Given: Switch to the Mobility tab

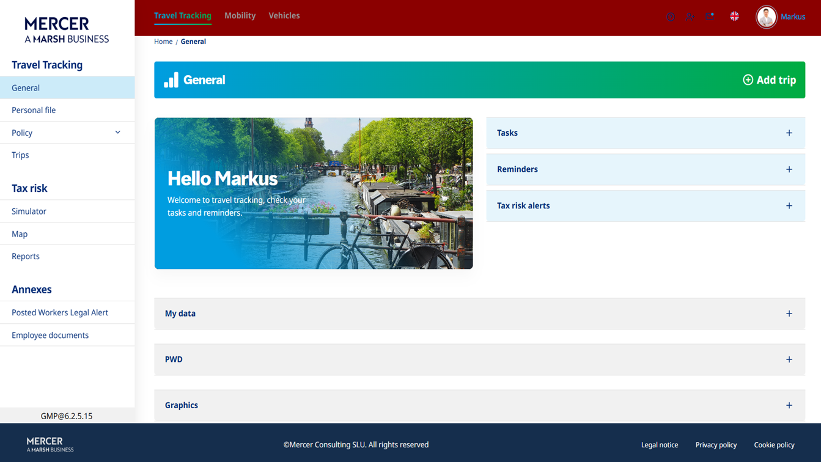Looking at the screenshot, I should coord(240,16).
